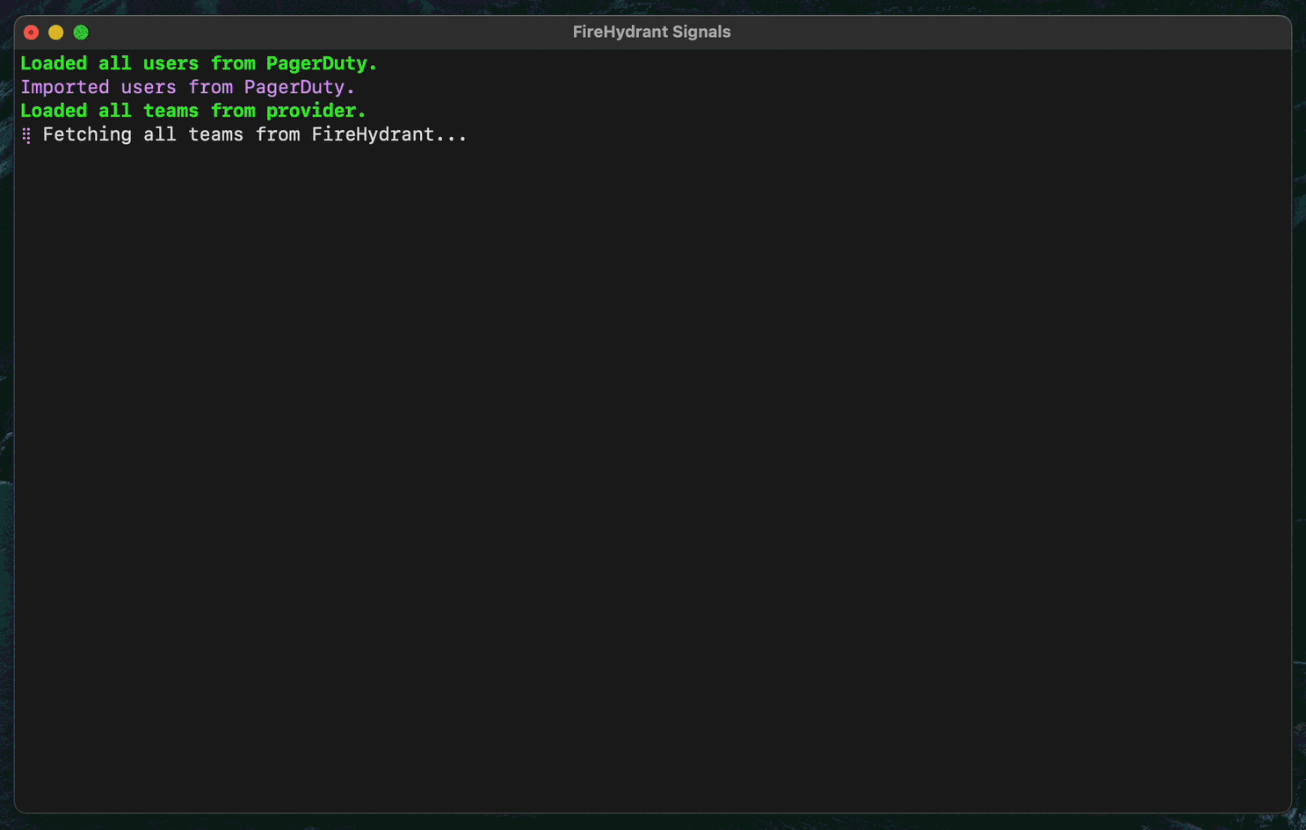The height and width of the screenshot is (830, 1306).
Task: Minimize the window with the yellow button
Action: (x=56, y=32)
